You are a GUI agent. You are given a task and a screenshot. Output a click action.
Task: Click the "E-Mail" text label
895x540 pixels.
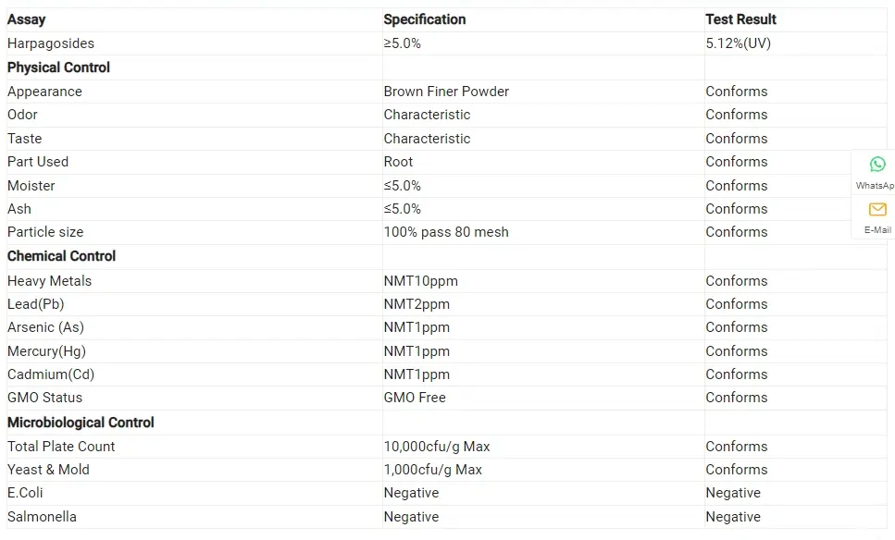876,230
